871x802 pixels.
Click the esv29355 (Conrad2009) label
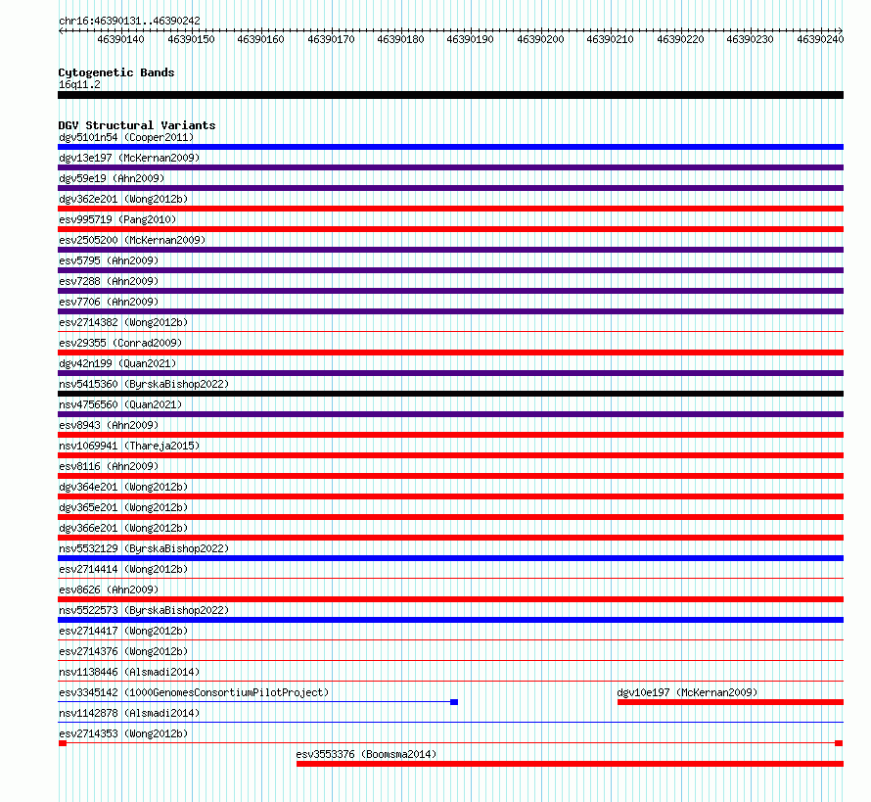click(x=120, y=343)
